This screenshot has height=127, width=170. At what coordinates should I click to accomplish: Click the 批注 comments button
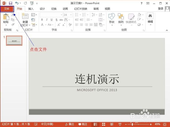coord(83,124)
